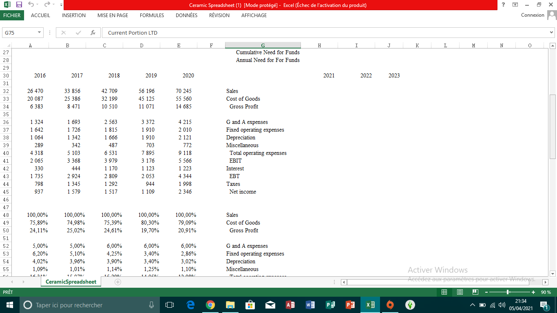Click formula bar text Current Portion LTD
Screen dimensions: 557x313
tap(133, 33)
